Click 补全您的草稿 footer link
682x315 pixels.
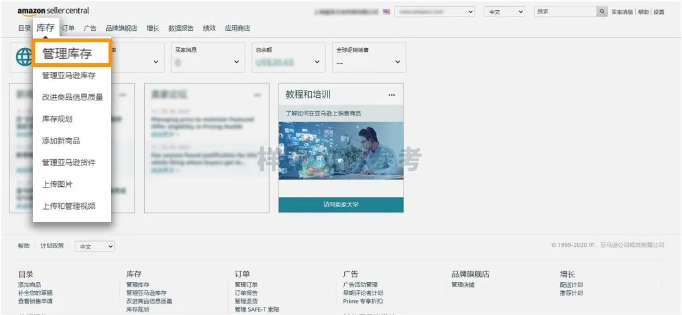(35, 294)
